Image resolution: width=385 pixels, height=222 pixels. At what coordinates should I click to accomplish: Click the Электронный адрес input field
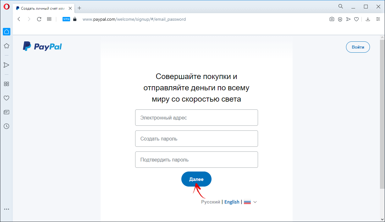point(196,118)
